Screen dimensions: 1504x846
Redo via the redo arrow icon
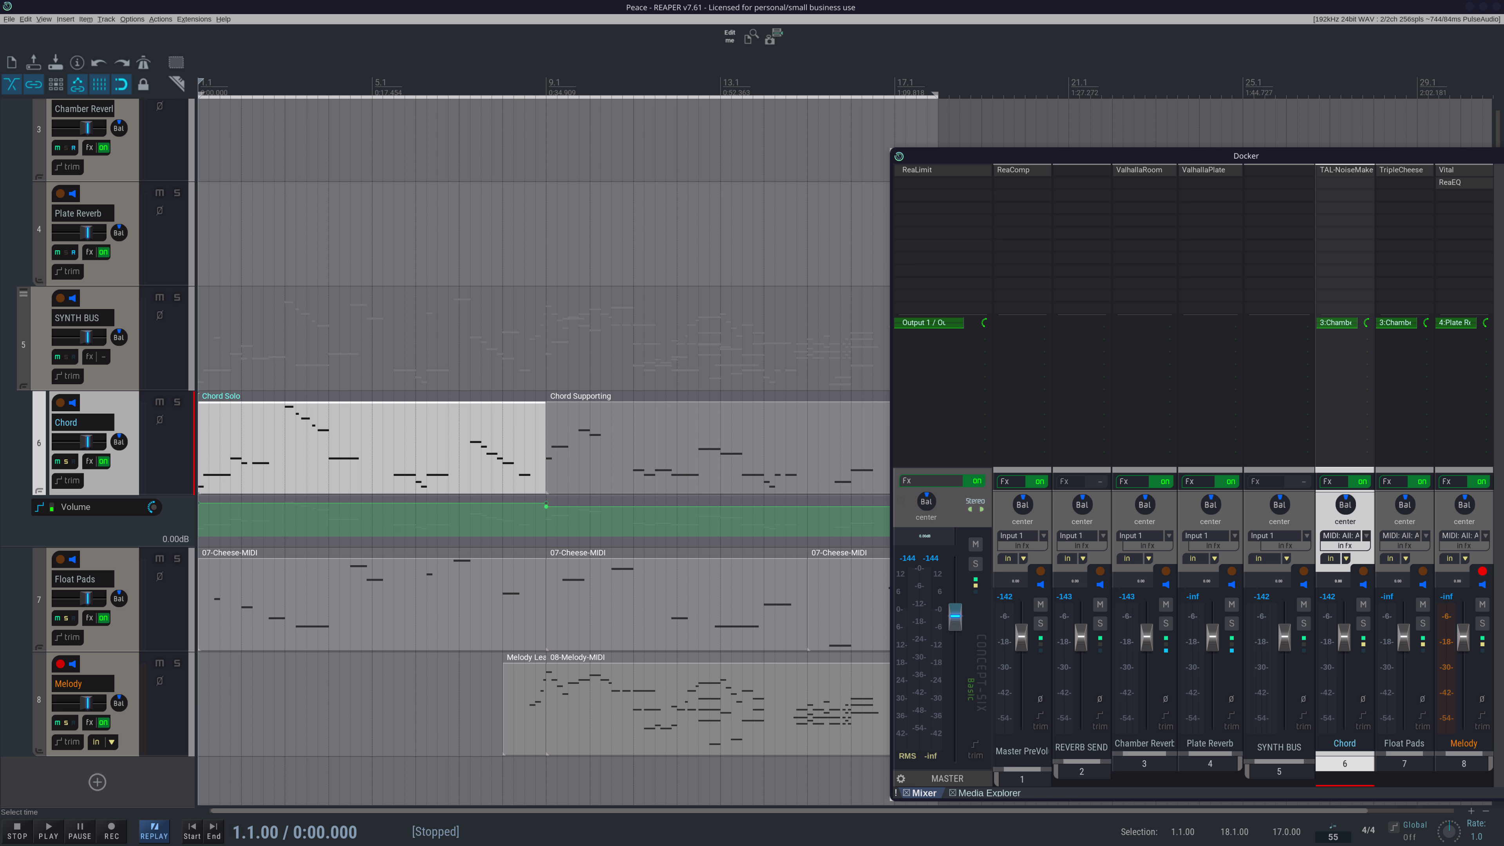(x=121, y=62)
